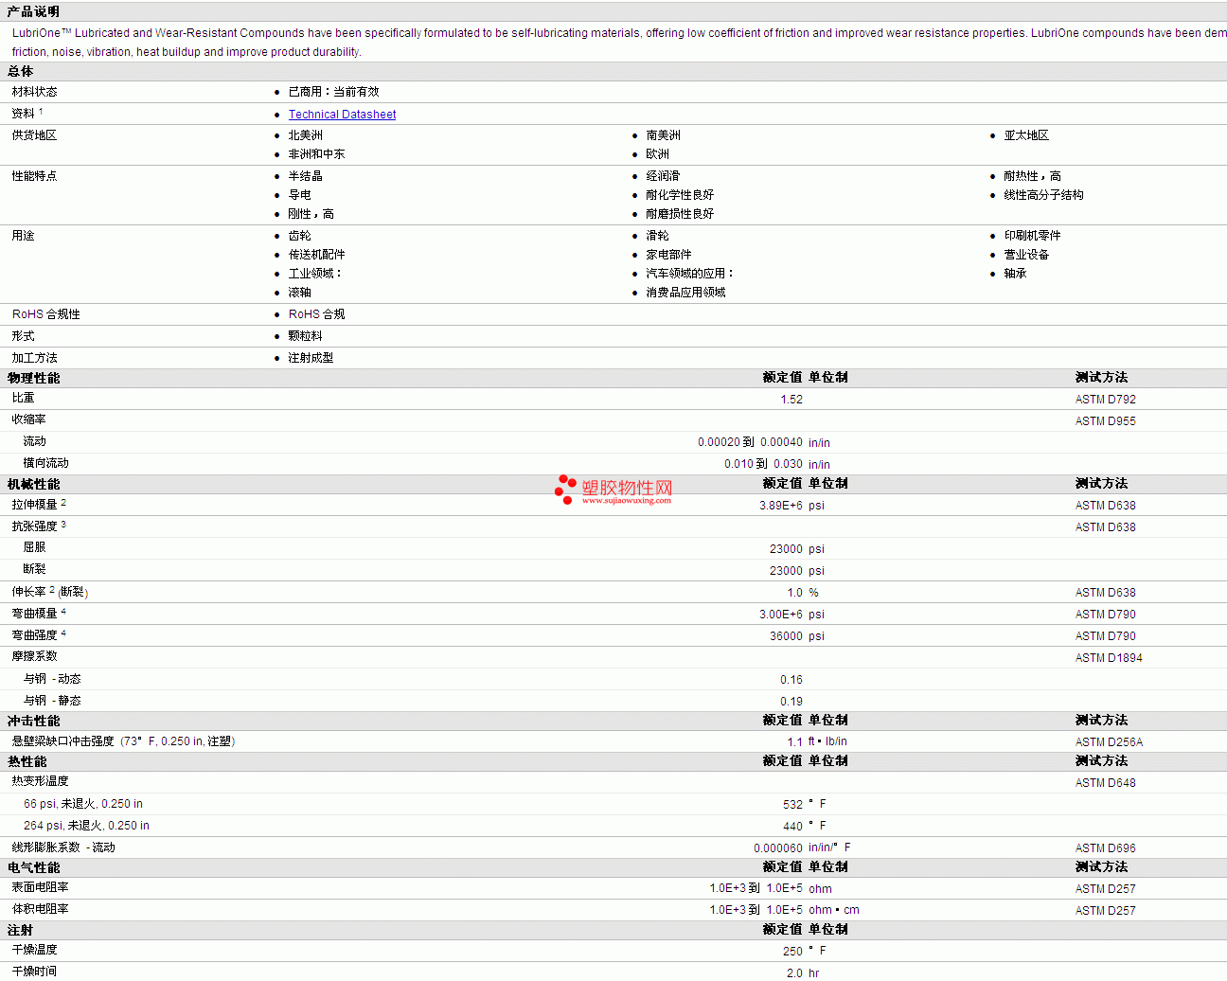Select the 半结晶 feature entry

[305, 176]
